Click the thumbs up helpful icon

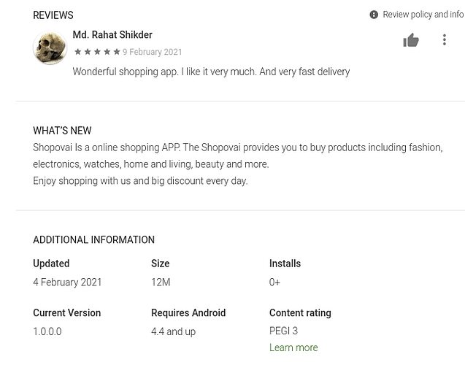coord(411,40)
